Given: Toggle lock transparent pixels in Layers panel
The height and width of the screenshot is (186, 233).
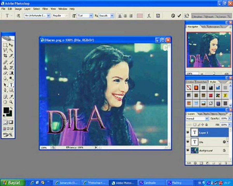Looking at the screenshot, I should 195,125.
